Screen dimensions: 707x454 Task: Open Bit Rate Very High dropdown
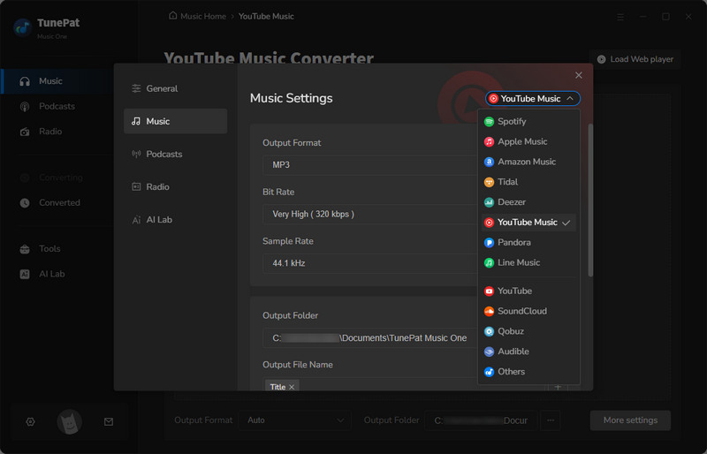(x=369, y=214)
